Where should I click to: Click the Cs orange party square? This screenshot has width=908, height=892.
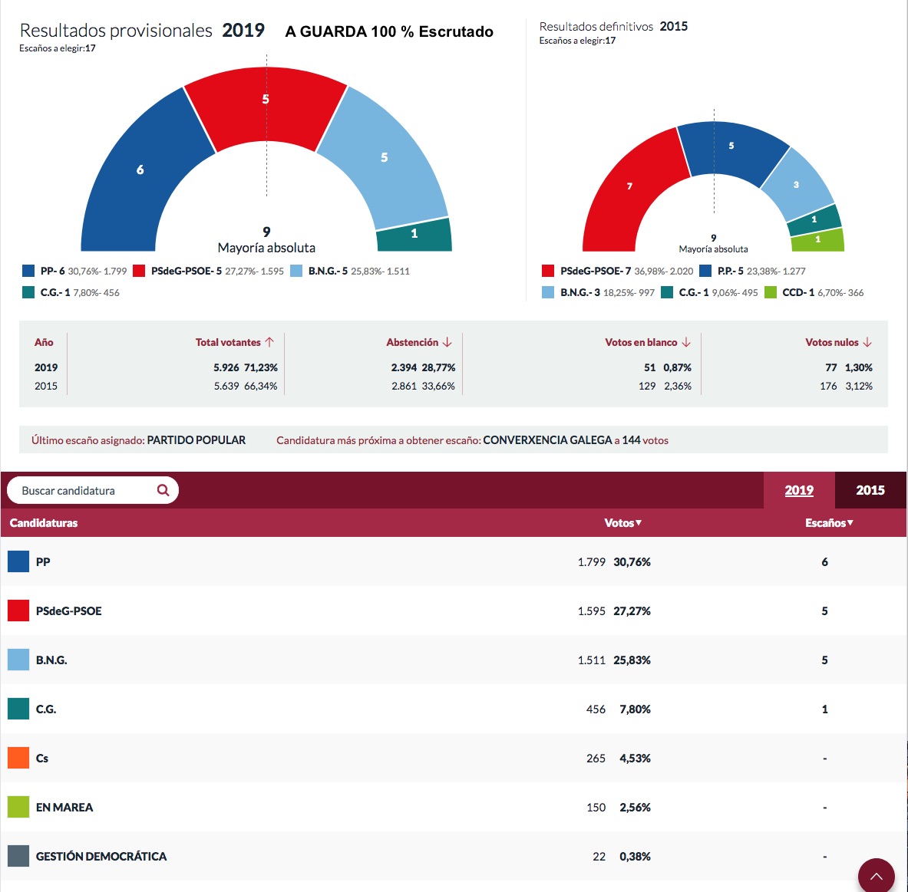pyautogui.click(x=18, y=758)
